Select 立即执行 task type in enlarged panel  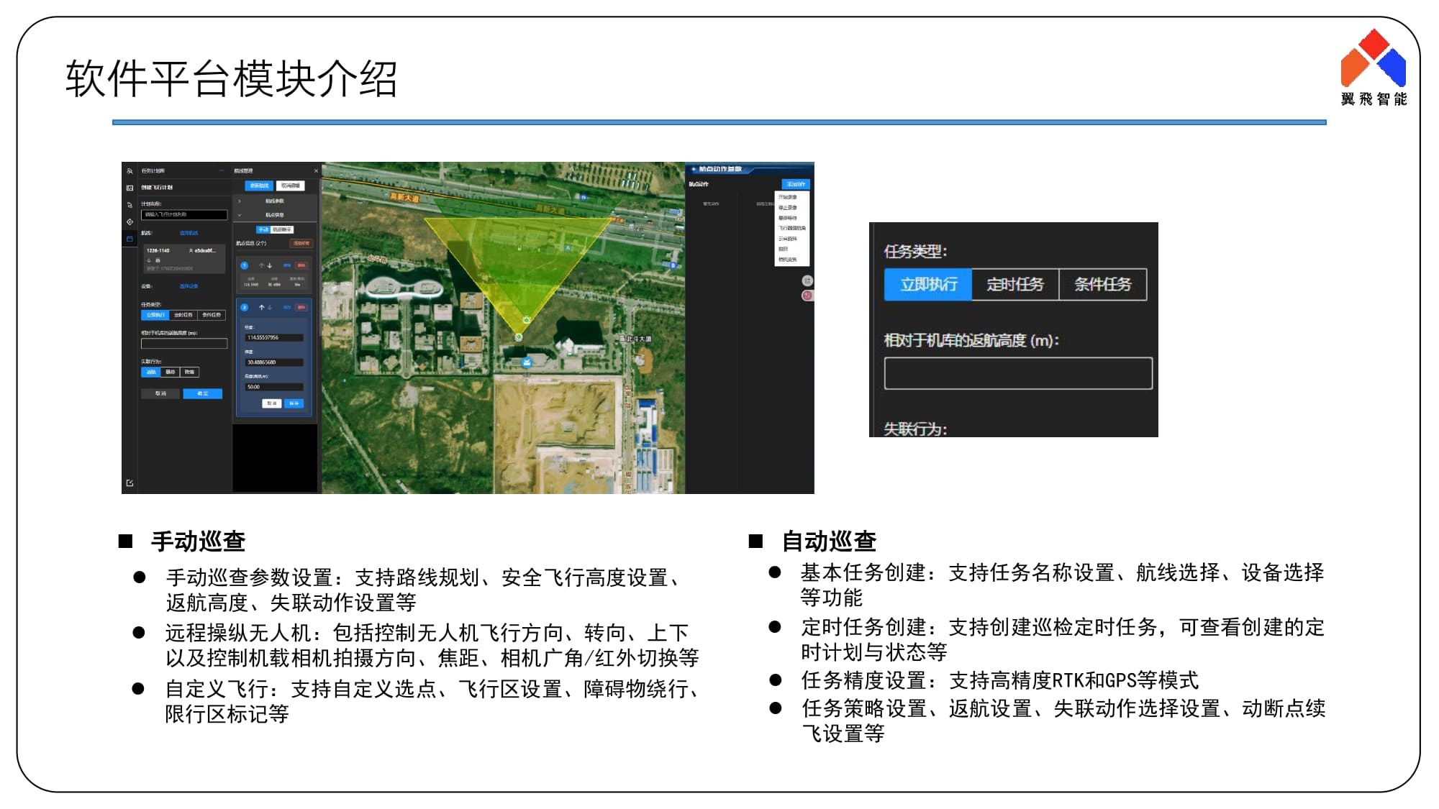(928, 285)
